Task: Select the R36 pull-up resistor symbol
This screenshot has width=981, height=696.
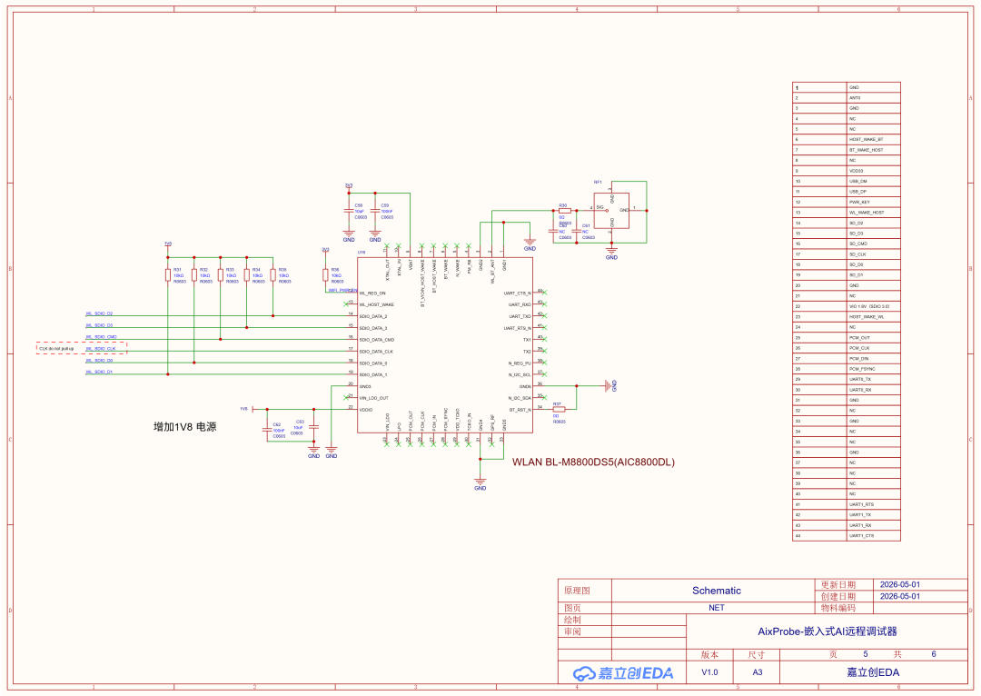Action: pyautogui.click(x=325, y=275)
